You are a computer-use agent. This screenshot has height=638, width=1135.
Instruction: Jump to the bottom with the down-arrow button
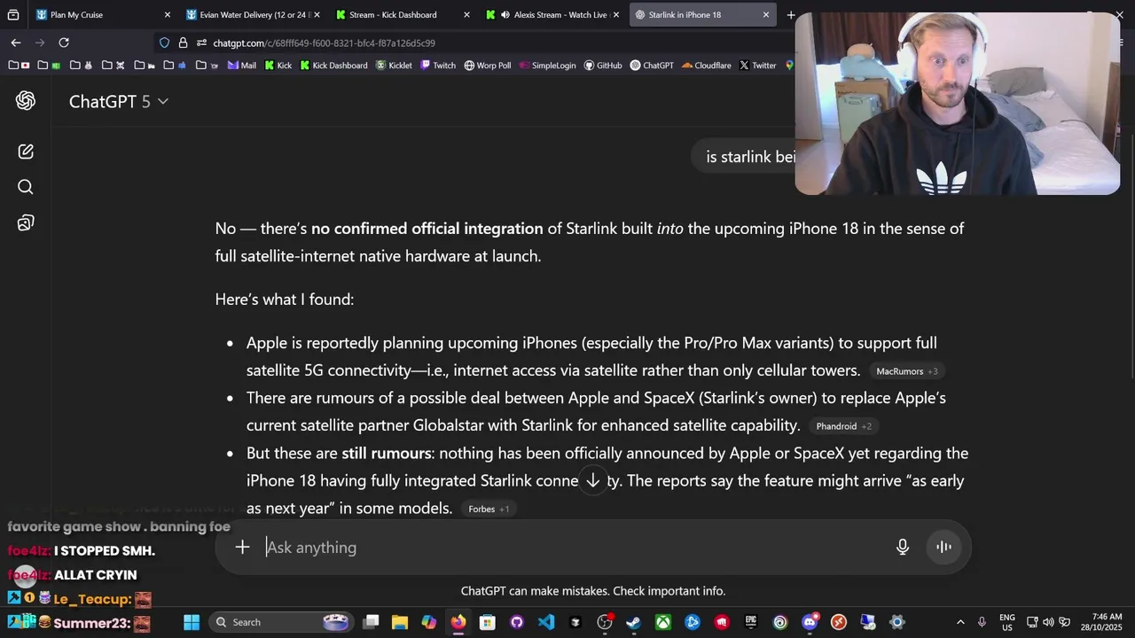pos(593,480)
